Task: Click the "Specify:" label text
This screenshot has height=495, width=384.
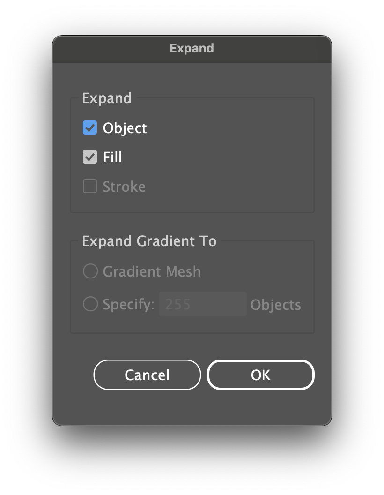Action: [x=128, y=305]
